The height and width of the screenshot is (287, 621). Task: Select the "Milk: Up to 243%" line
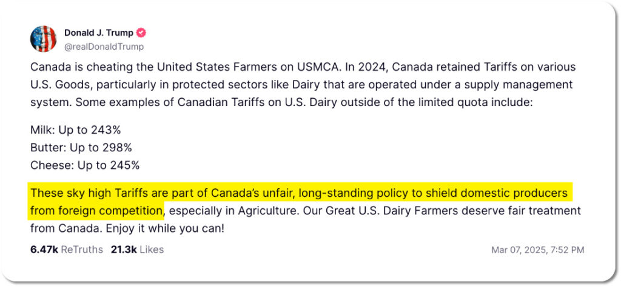[76, 130]
